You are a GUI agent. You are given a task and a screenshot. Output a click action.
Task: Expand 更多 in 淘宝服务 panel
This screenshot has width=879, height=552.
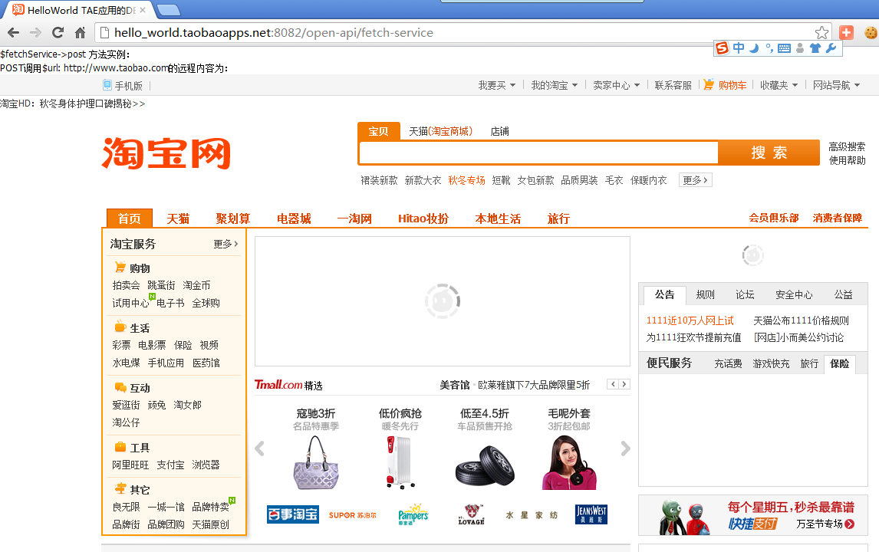tap(226, 244)
